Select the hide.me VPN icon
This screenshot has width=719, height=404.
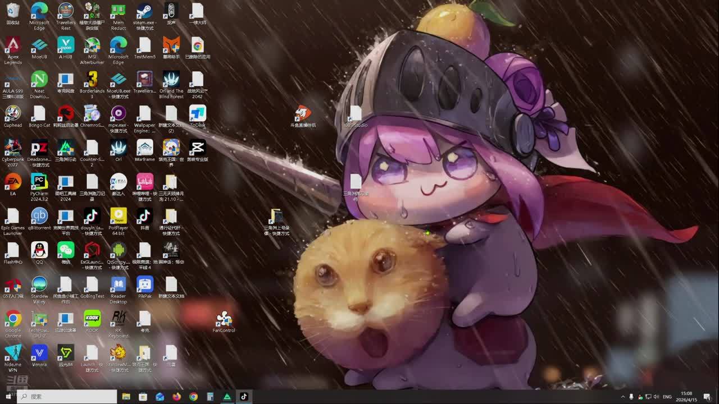(x=13, y=353)
